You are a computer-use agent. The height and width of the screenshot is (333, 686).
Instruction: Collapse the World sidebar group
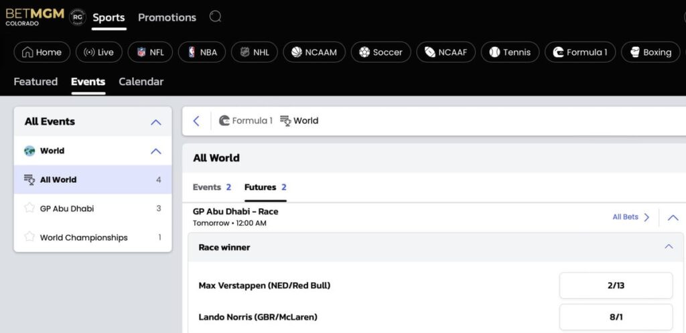coord(155,151)
